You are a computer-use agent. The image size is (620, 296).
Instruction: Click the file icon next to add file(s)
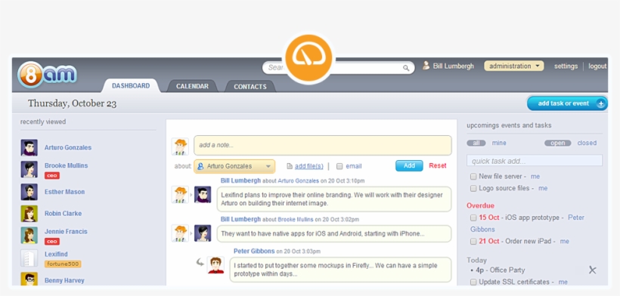pos(290,166)
